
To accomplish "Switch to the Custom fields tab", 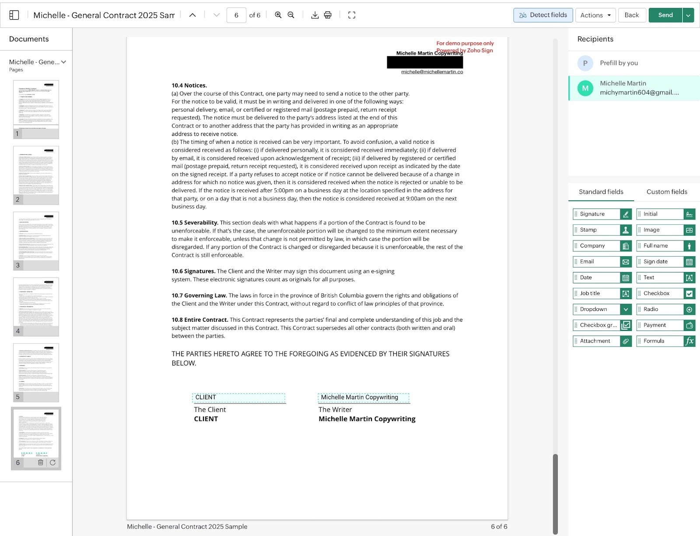I will tap(666, 191).
